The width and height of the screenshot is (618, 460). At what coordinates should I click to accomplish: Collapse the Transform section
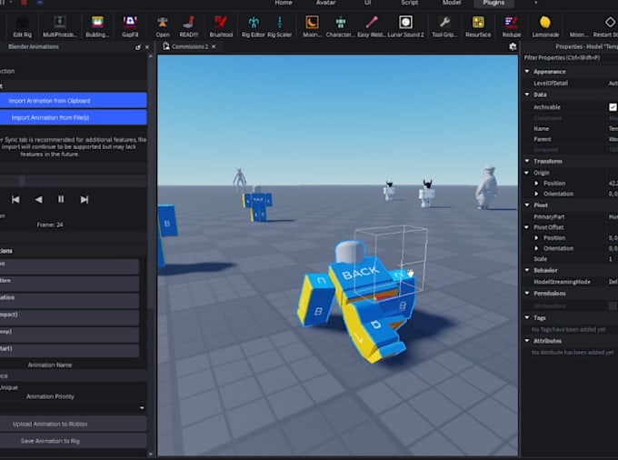click(x=527, y=161)
